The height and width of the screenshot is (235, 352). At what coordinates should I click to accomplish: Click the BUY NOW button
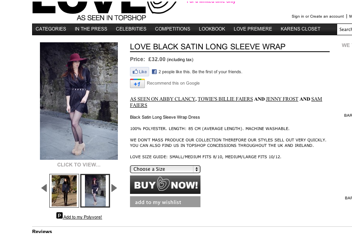click(165, 185)
